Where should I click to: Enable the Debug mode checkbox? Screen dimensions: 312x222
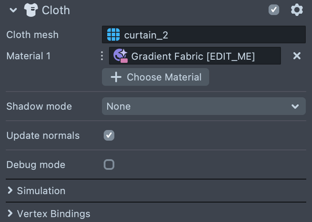(109, 165)
